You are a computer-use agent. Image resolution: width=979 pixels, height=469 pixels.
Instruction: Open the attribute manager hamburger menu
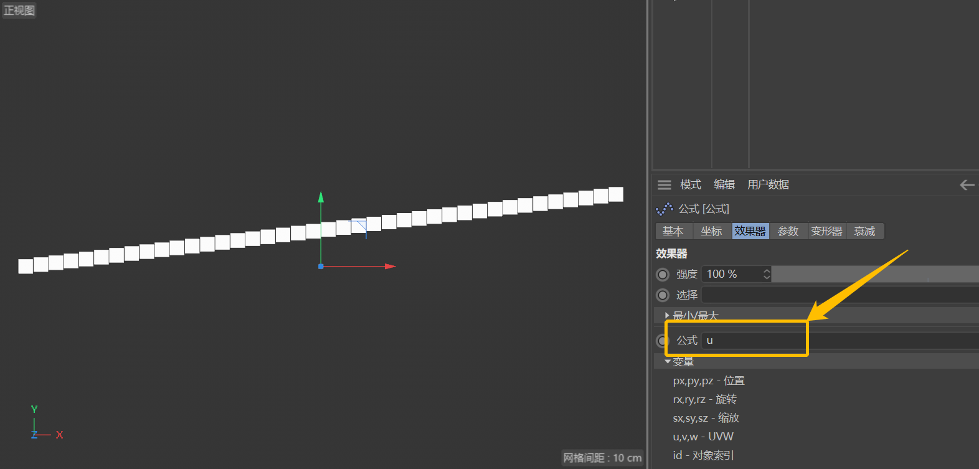[x=664, y=185]
